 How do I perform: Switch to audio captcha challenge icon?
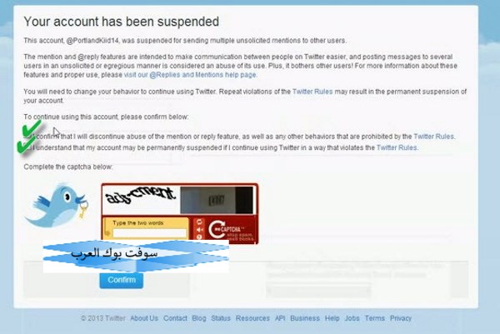point(200,230)
